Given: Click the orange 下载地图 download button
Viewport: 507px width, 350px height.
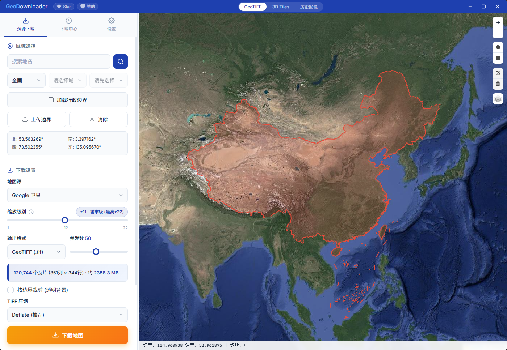Looking at the screenshot, I should pos(67,335).
